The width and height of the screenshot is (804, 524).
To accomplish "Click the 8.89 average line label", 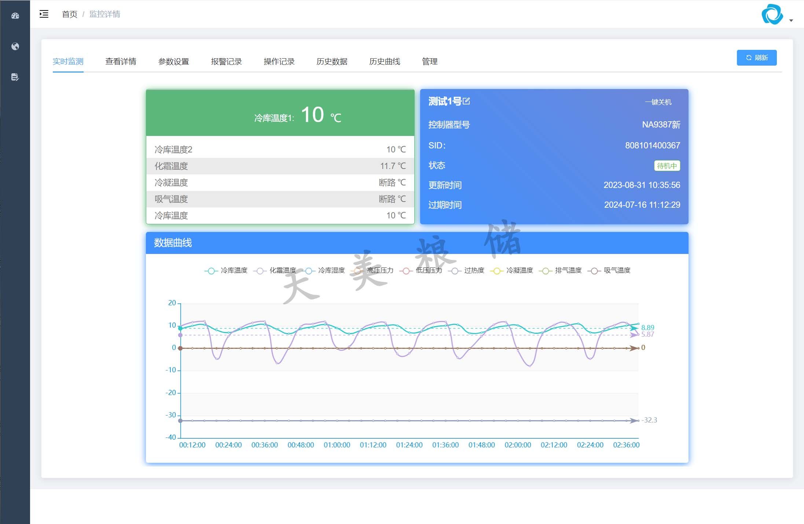I will click(x=648, y=328).
